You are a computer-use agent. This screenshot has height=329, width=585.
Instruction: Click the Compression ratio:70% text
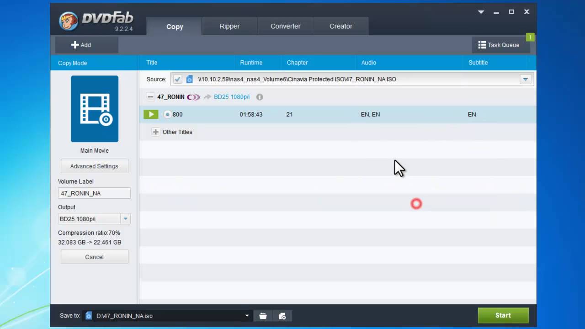[x=89, y=233]
